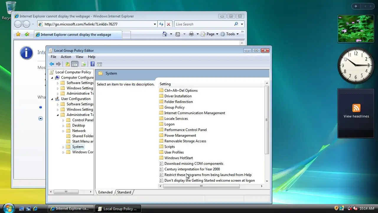Click Export List toolbar icon

pos(84,64)
